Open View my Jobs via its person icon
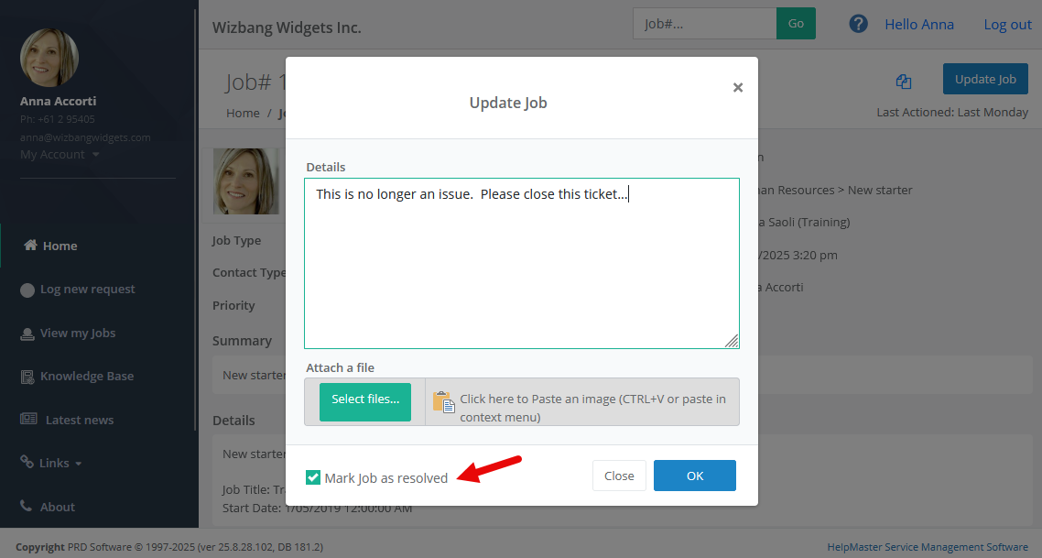This screenshot has width=1042, height=558. pyautogui.click(x=27, y=333)
